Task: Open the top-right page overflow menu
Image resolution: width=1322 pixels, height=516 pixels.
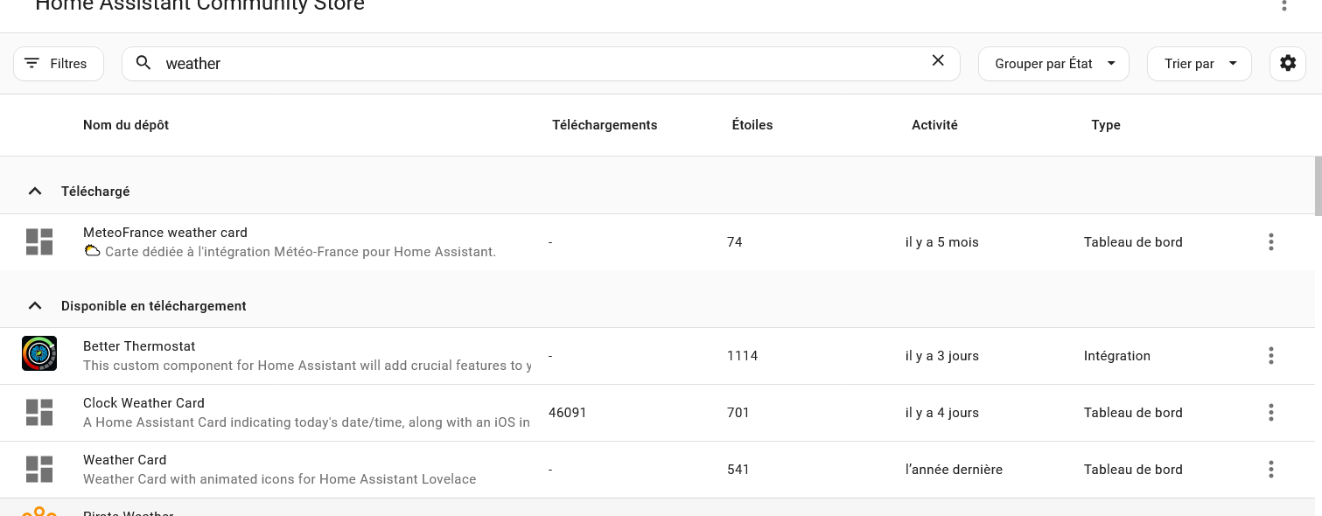Action: point(1284,5)
